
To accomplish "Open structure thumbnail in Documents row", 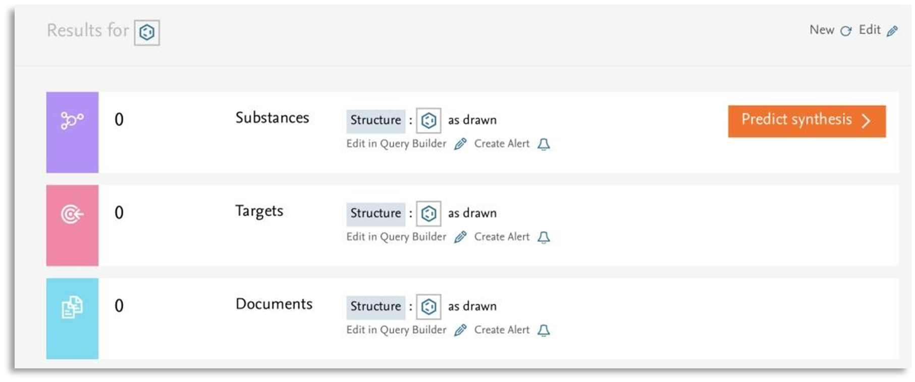I will point(428,307).
